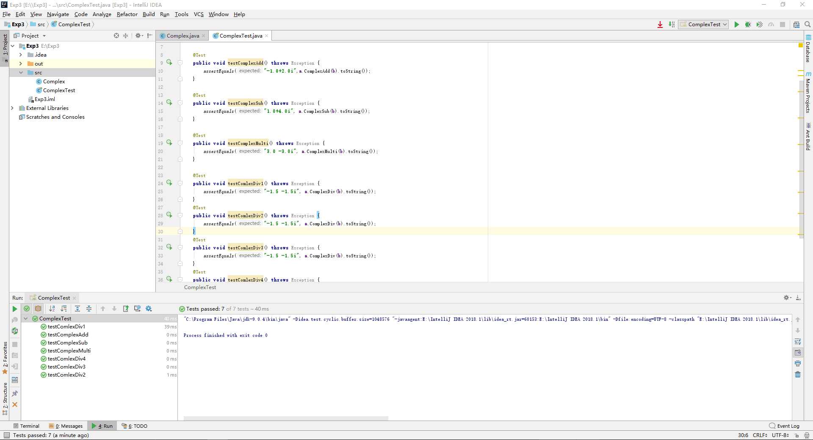This screenshot has height=440, width=813.
Task: Open the Messages tool window
Action: tap(66, 426)
